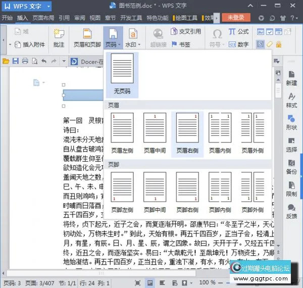The width and height of the screenshot is (303, 288).
Task: Click the undo arrow icon
Action: (x=44, y=61)
